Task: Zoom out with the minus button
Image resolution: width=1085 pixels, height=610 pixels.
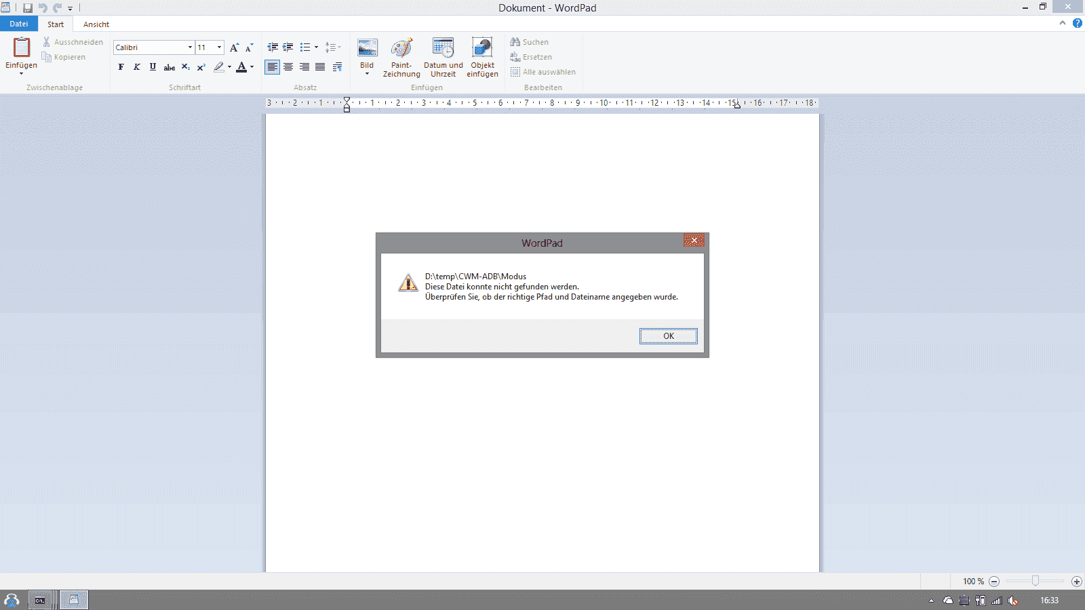Action: click(994, 582)
